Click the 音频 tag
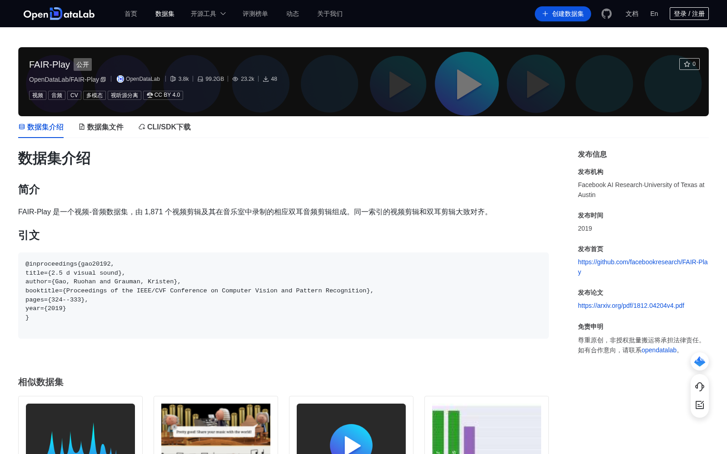Viewport: 727px width, 454px height. 57,95
